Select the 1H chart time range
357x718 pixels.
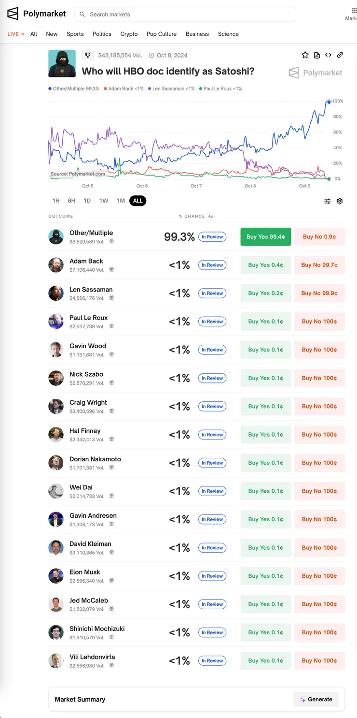56,201
